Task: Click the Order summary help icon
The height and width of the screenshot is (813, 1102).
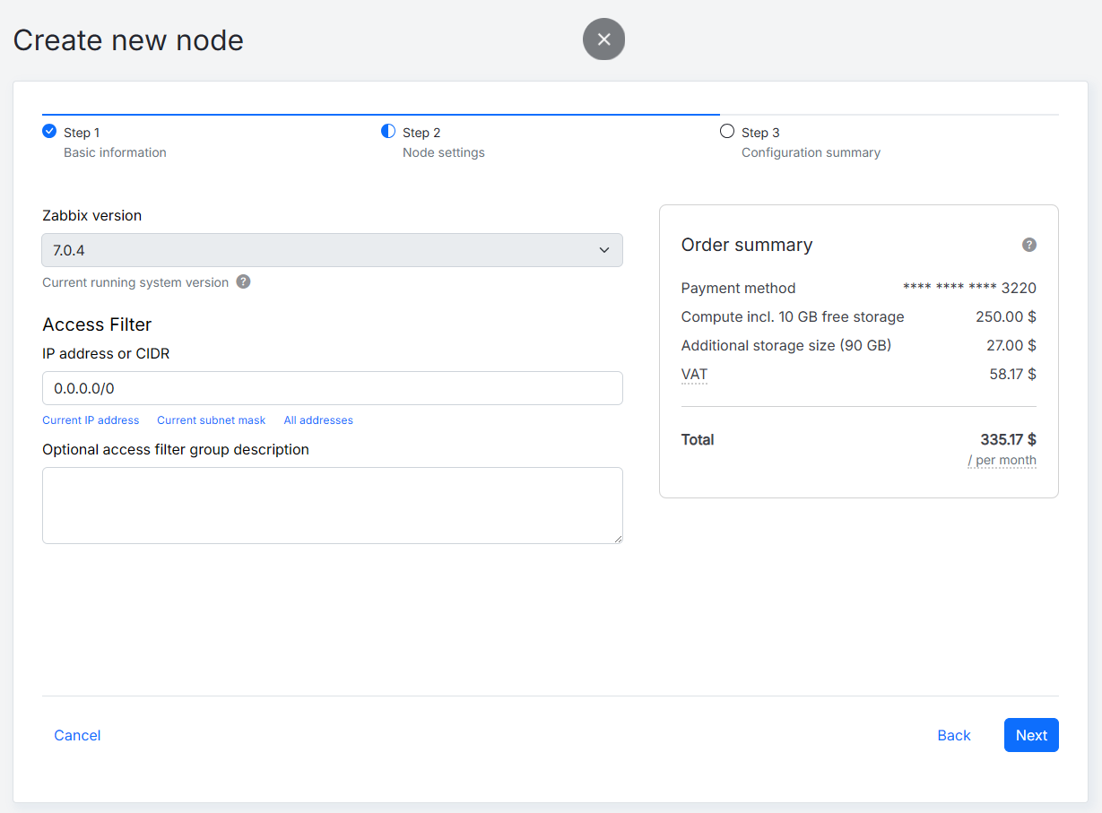Action: click(x=1029, y=245)
